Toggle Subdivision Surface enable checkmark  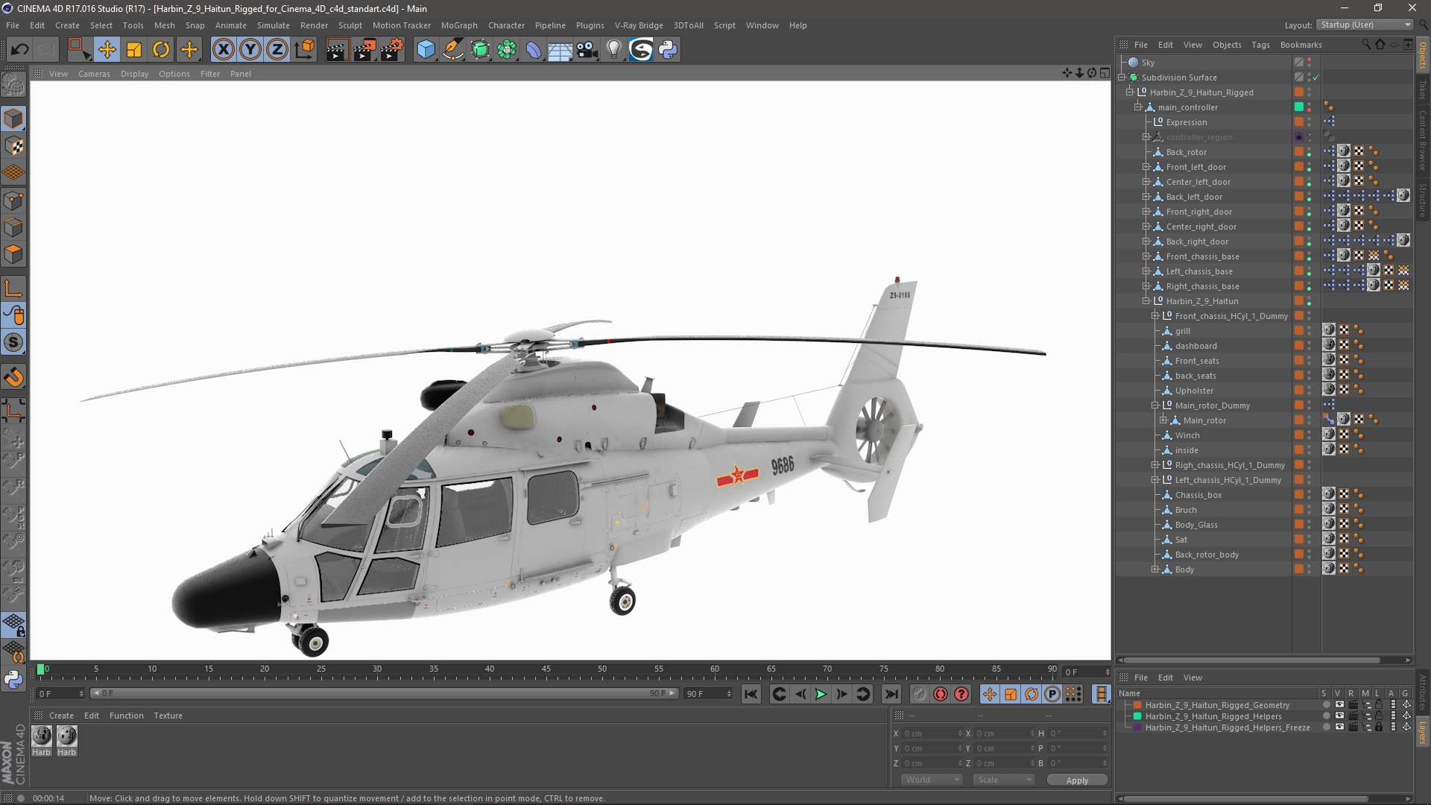[1316, 78]
